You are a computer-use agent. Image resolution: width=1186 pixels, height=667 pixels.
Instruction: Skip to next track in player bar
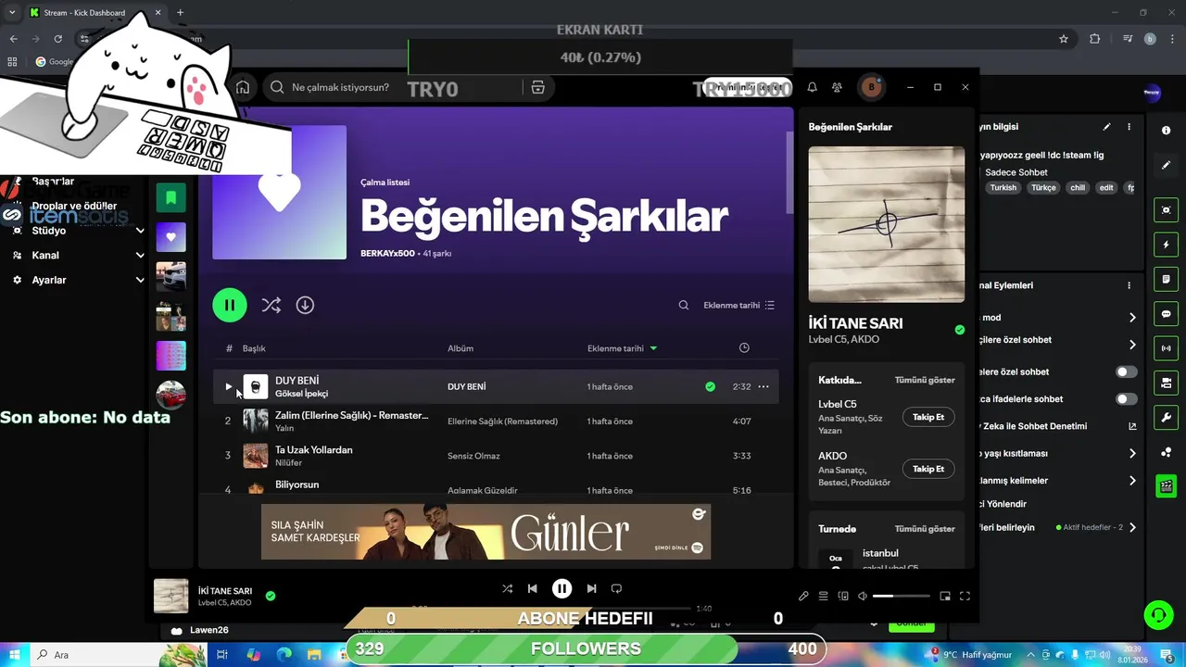click(591, 588)
